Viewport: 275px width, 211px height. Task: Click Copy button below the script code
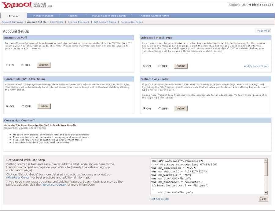[x=263, y=199]
